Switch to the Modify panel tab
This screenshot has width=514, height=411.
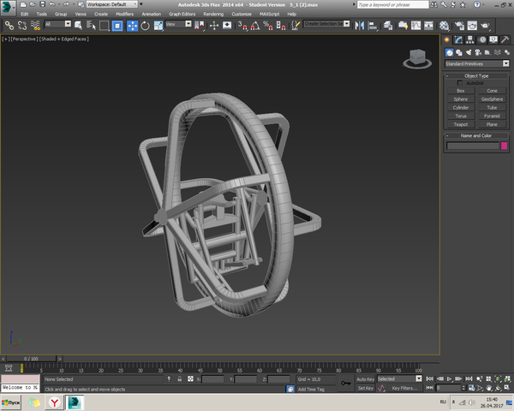(x=459, y=40)
